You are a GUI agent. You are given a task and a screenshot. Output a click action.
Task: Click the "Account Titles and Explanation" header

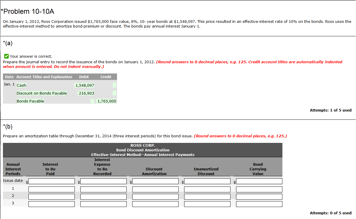pyautogui.click(x=44, y=77)
